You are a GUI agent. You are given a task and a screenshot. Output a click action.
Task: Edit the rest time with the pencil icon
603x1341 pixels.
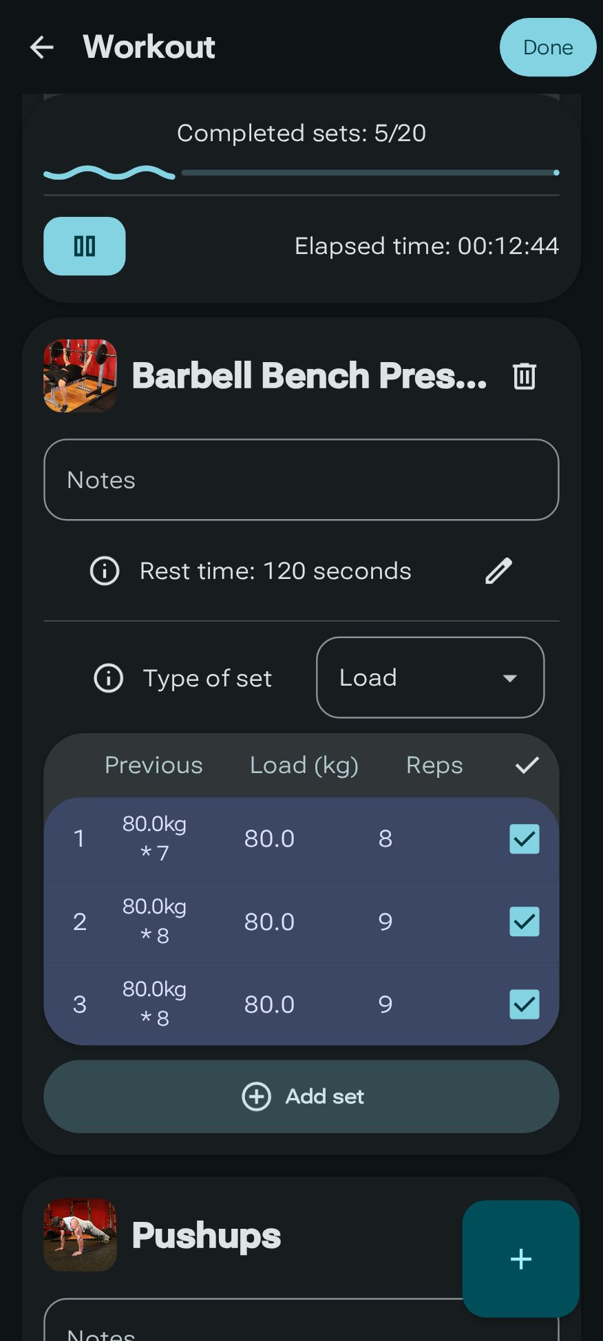[x=498, y=571]
